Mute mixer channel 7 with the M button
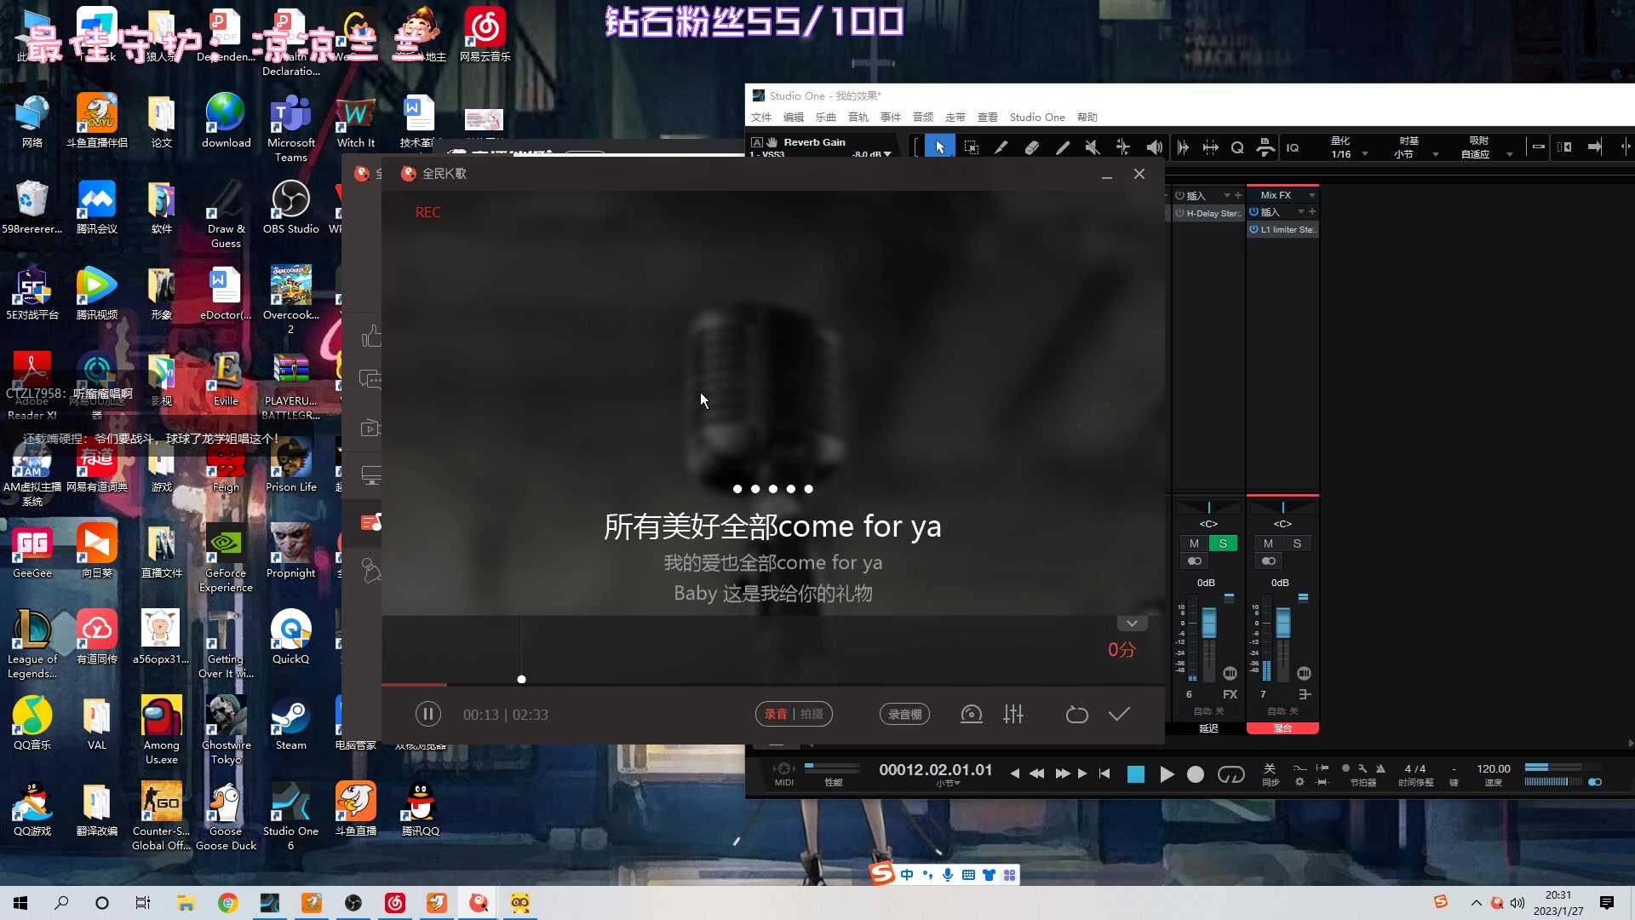Screen dimensions: 1635x920 [x=1268, y=543]
